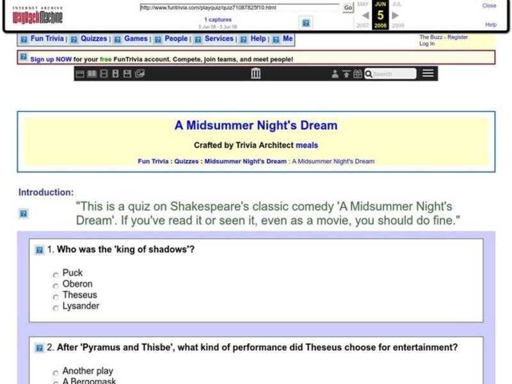Viewport: 512px width, 384px height.
Task: Select 'A Bergomask' for question two
Action: click(x=57, y=381)
